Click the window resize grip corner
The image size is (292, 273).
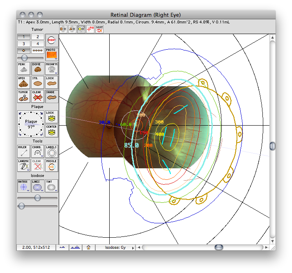coord(273,248)
